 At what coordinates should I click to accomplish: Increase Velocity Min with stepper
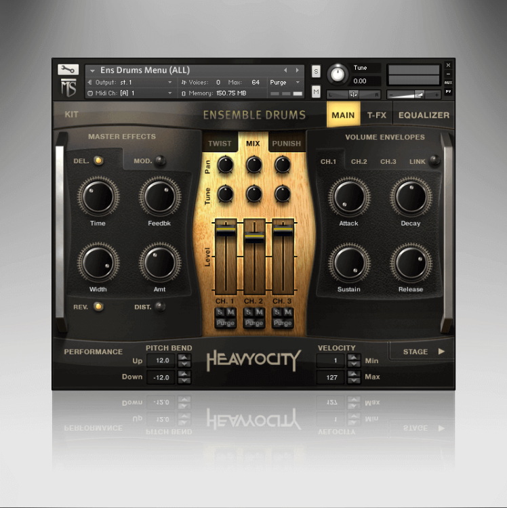point(354,358)
